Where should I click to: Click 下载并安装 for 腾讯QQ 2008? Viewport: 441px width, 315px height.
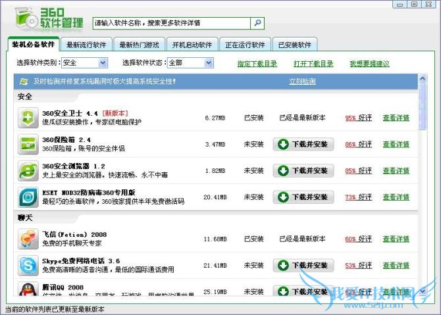303,291
